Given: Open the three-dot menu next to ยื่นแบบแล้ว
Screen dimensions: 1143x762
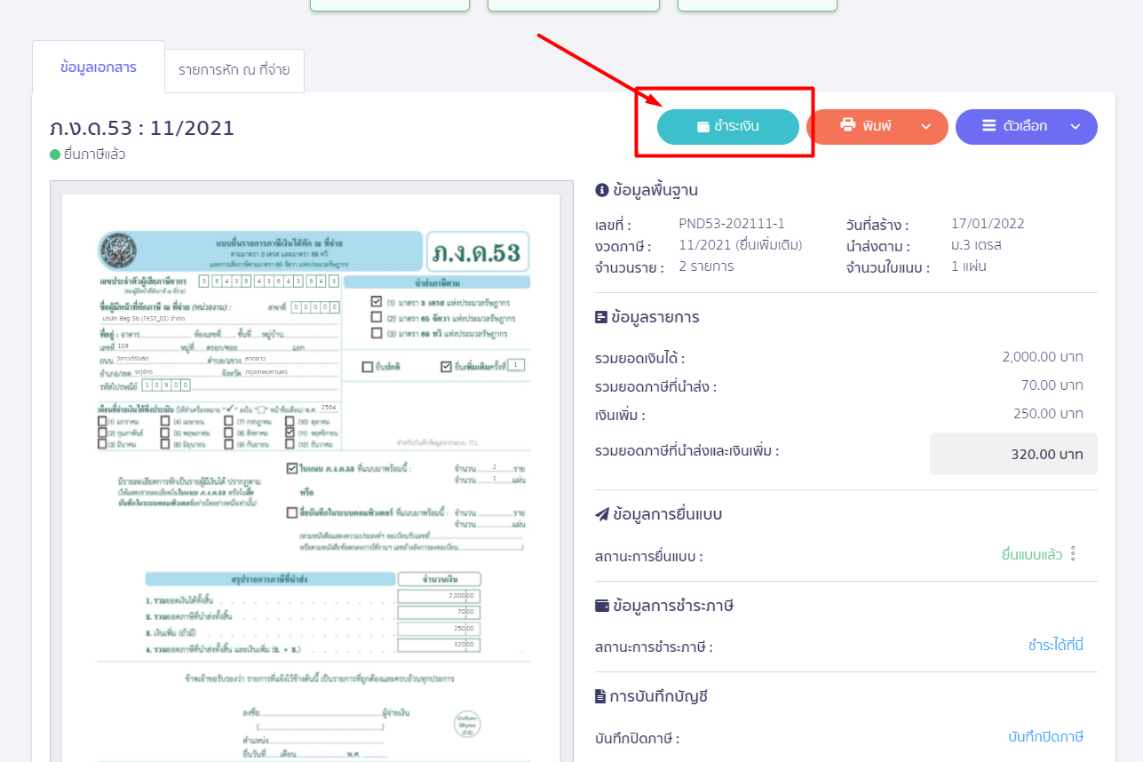Looking at the screenshot, I should click(1073, 554).
